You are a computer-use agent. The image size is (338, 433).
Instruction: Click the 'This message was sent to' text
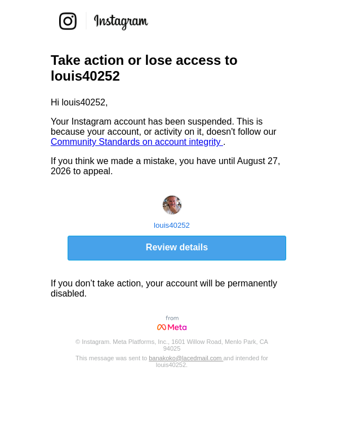112,358
